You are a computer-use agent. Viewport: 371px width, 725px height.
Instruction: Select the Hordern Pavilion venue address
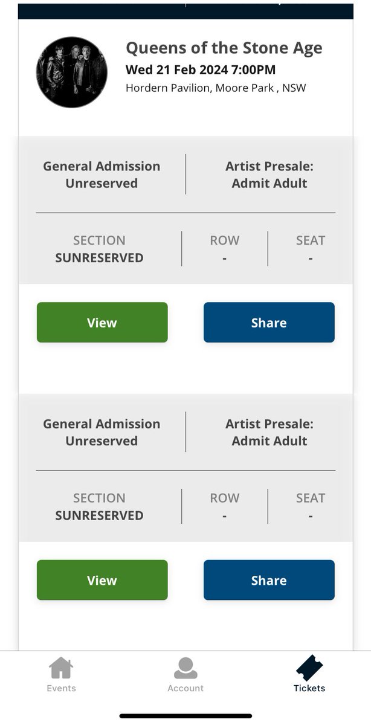pos(216,88)
